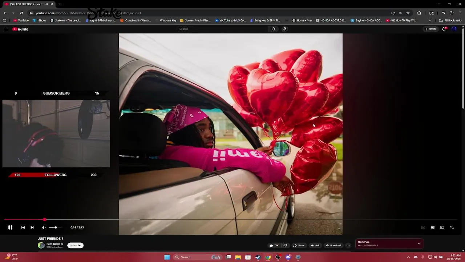Click the address bar URL

88,13
